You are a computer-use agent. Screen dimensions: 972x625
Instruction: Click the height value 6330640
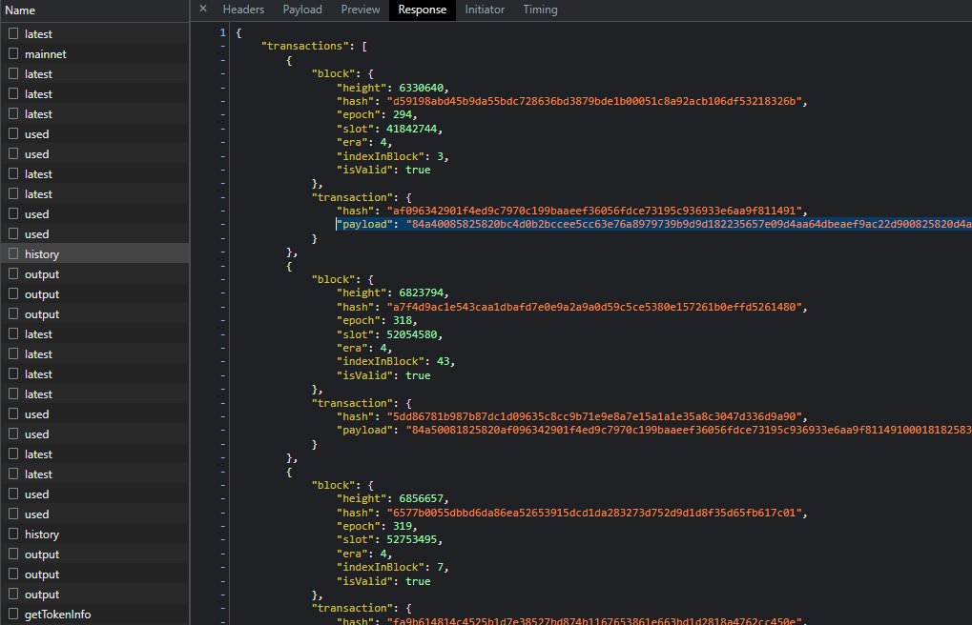[x=421, y=88]
